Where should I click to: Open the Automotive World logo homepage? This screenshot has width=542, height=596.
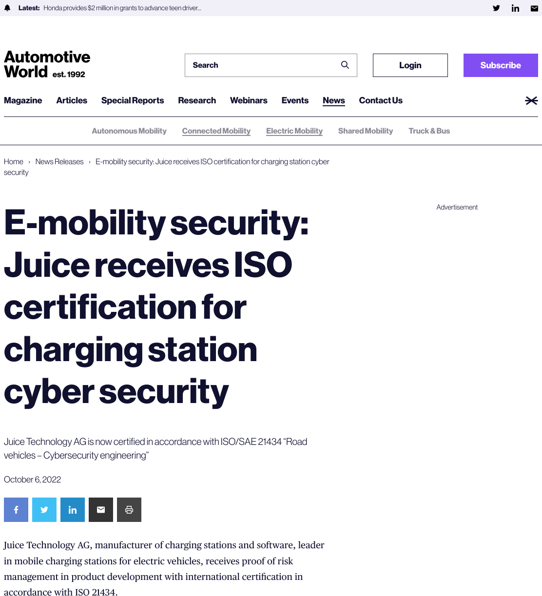[x=47, y=64]
